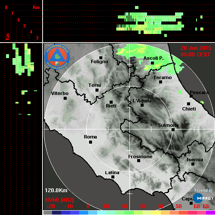Image resolution: width=215 pixels, height=215 pixels.
Task: Click the -10 dBZ scale value
Action: coord(69,206)
